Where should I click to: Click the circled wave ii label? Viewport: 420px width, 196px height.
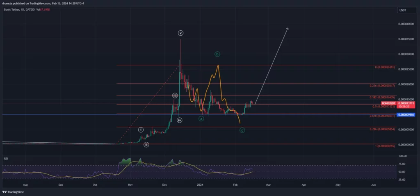146,144
